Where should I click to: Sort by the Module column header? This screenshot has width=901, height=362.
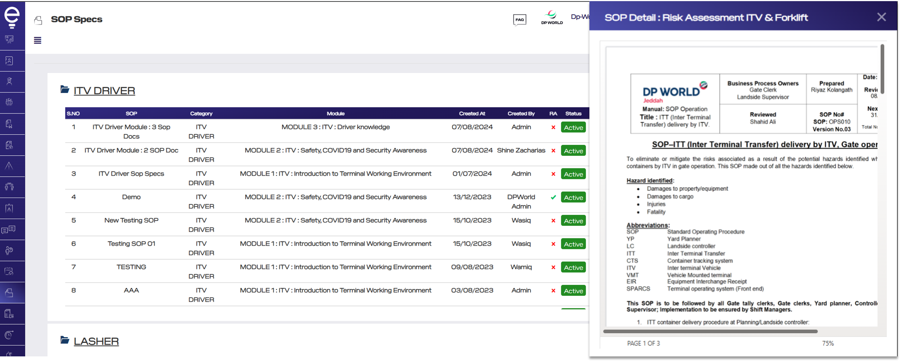336,113
